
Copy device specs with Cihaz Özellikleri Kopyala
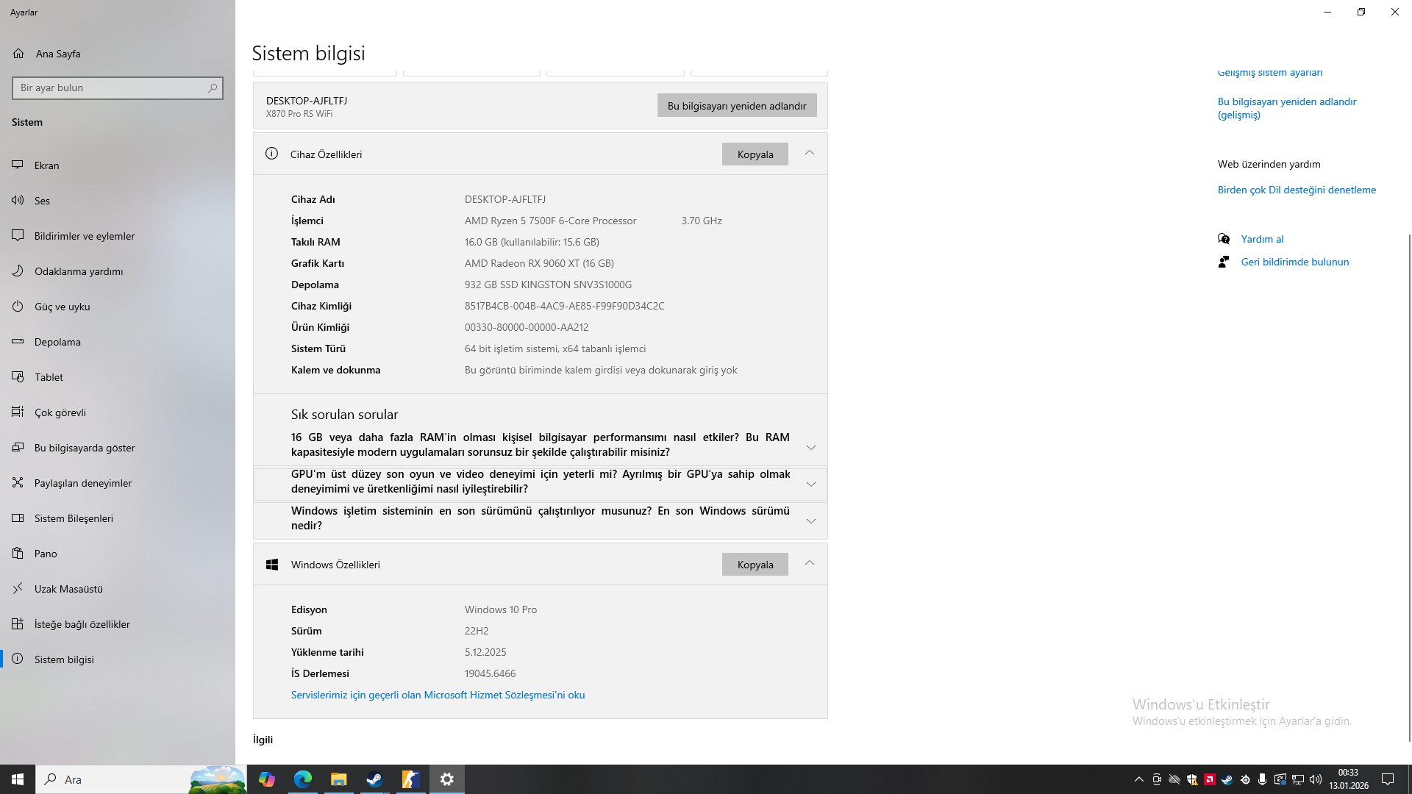coord(755,154)
